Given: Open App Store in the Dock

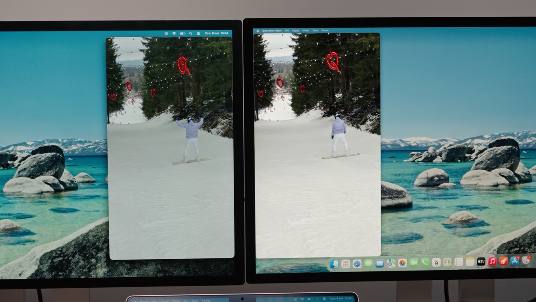Looking at the screenshot, I should [515, 261].
